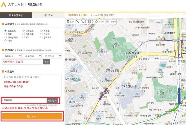Switch to the 나의제보 tab
Viewport: 186px width, 125px height.
point(48,15)
